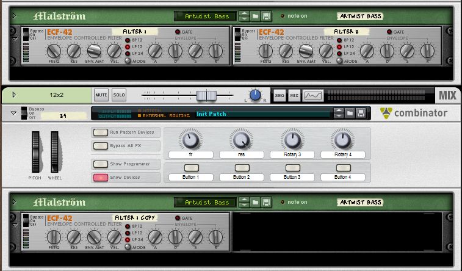The image size is (462, 271).
Task: Step top Malström patch up/down arrows
Action: 244,16
